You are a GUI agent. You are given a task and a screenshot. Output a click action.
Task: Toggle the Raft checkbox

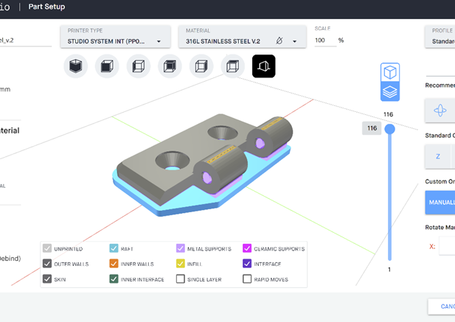pyautogui.click(x=114, y=249)
